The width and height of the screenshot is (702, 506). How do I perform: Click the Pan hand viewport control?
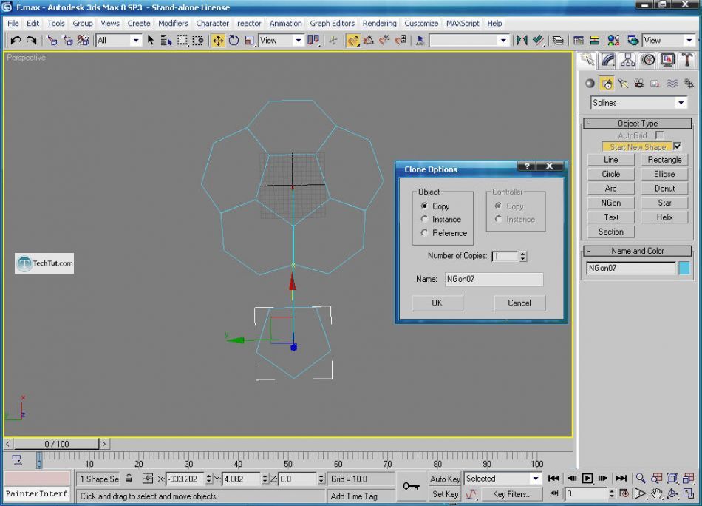(657, 494)
